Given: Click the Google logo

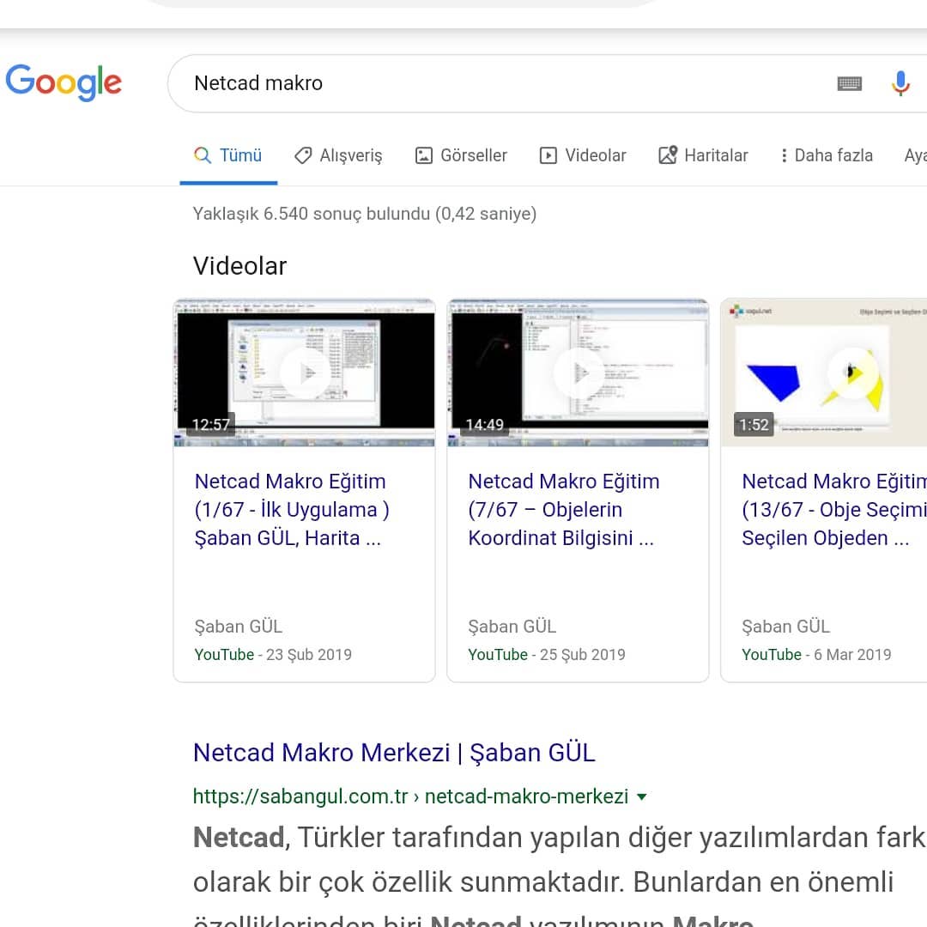Looking at the screenshot, I should click(x=64, y=82).
